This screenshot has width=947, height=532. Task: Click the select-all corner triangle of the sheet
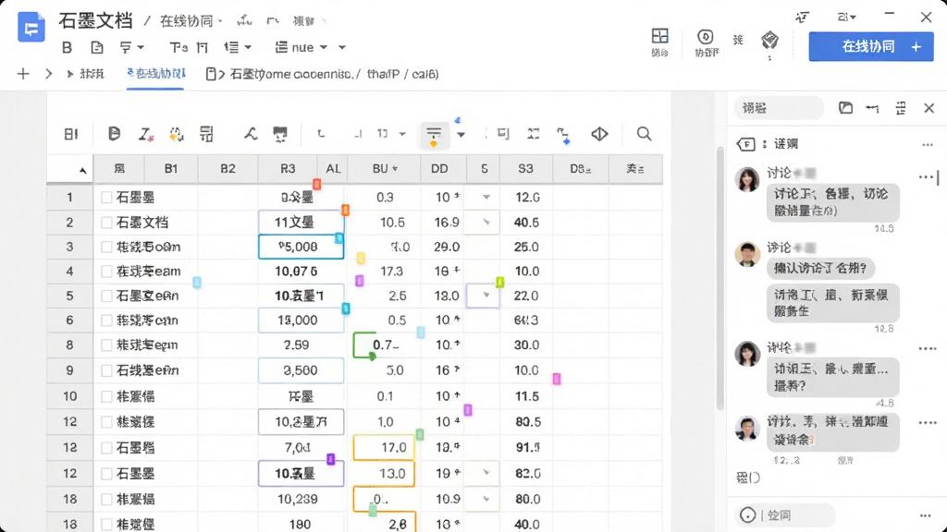pos(82,171)
